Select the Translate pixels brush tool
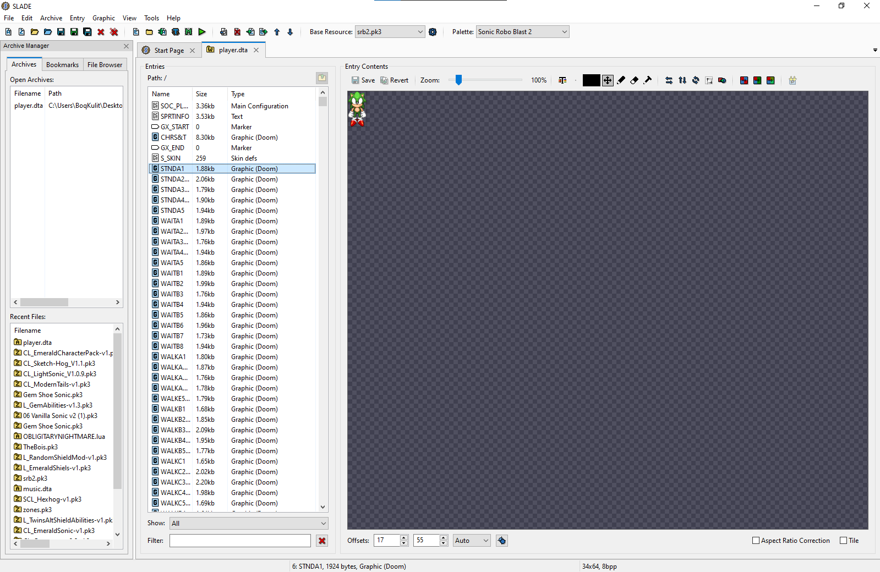880x572 pixels. [648, 80]
